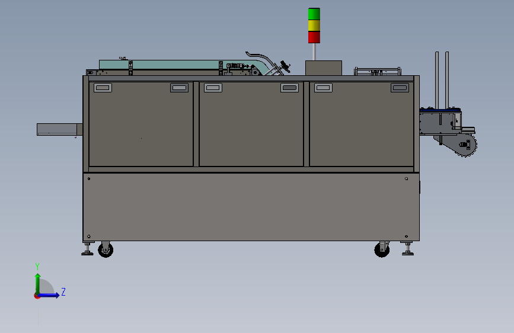Pick the right vertical guide rod on right side
Screen dimensions: 514x333
pyautogui.click(x=447, y=79)
